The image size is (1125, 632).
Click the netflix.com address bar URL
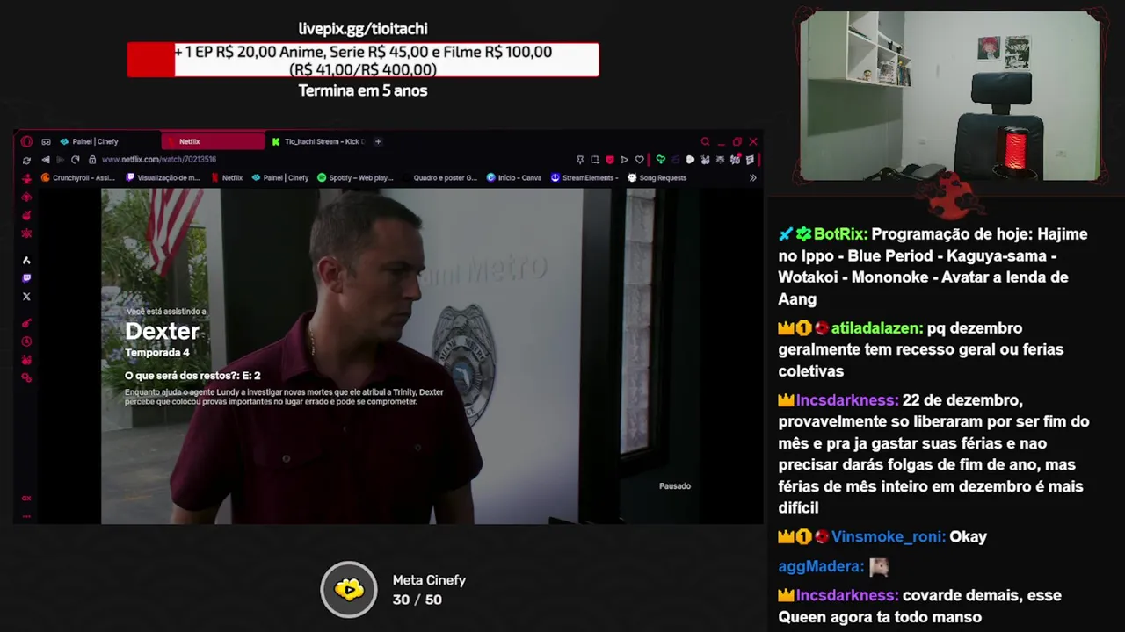159,160
